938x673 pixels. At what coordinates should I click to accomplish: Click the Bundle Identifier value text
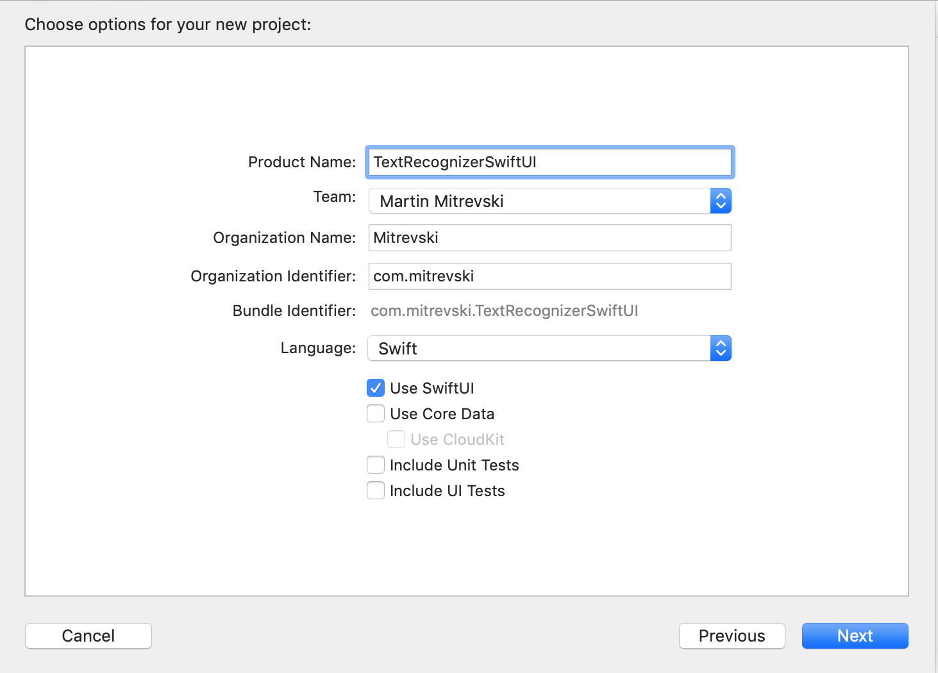click(504, 311)
